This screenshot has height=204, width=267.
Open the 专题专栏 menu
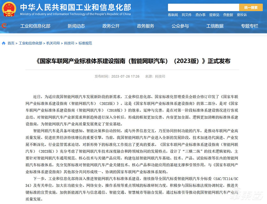click(249, 26)
